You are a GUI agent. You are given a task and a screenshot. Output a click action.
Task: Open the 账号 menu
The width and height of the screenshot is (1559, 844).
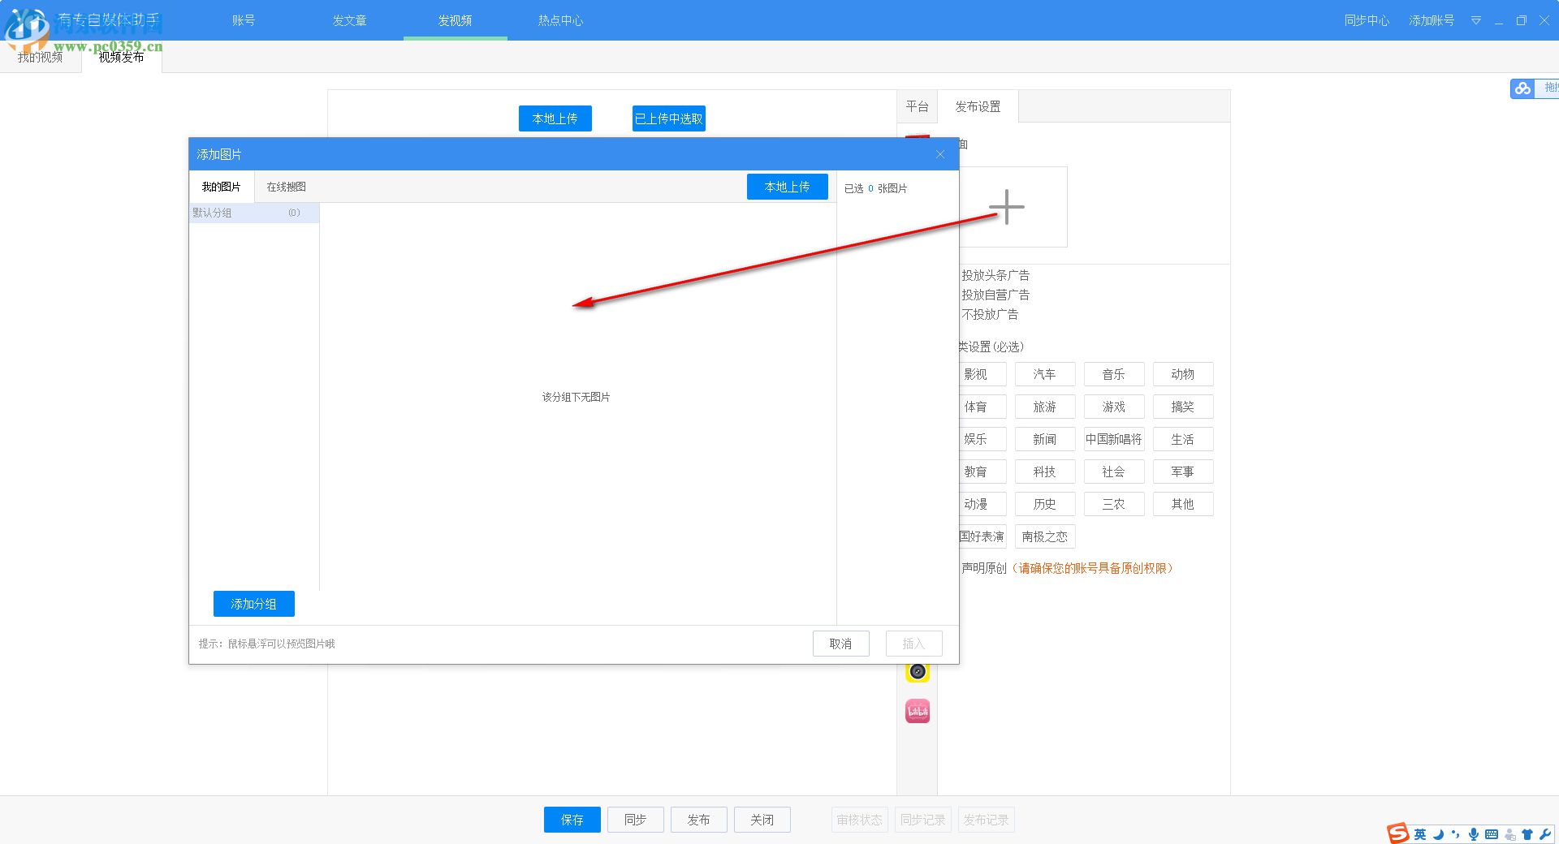[244, 20]
